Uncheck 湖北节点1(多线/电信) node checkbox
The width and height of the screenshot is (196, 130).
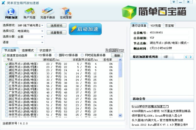coord(7,64)
